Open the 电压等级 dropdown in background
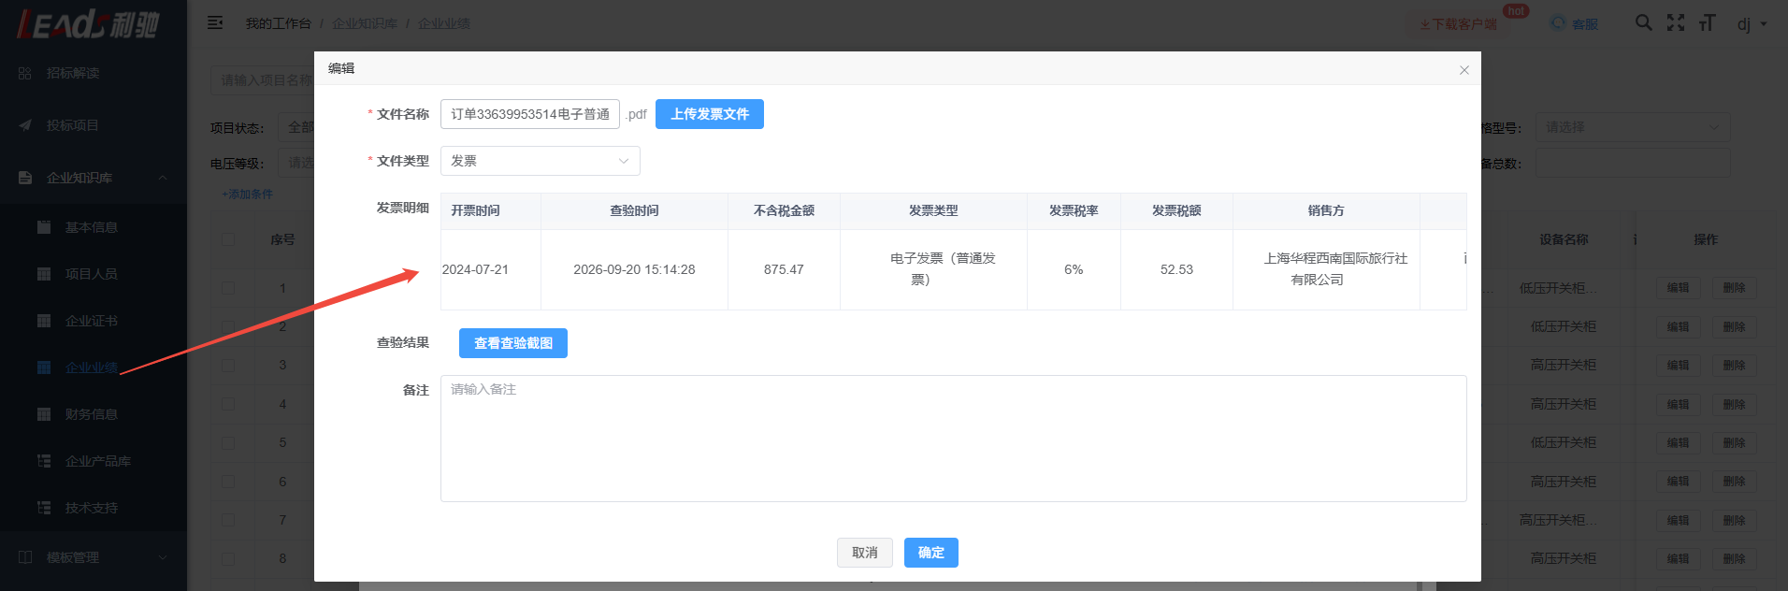Screen dimensions: 1788x591 pos(297,163)
